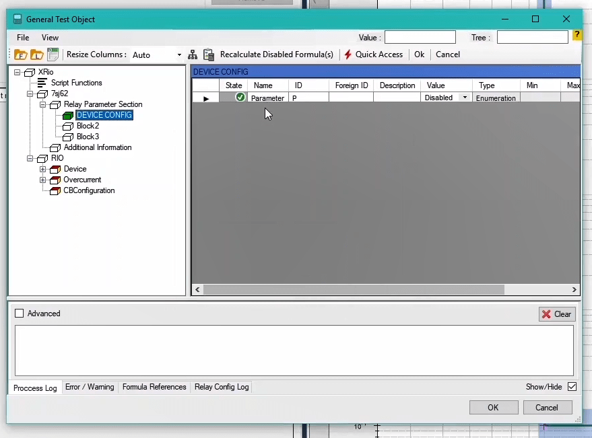Open the View menu

tap(50, 38)
